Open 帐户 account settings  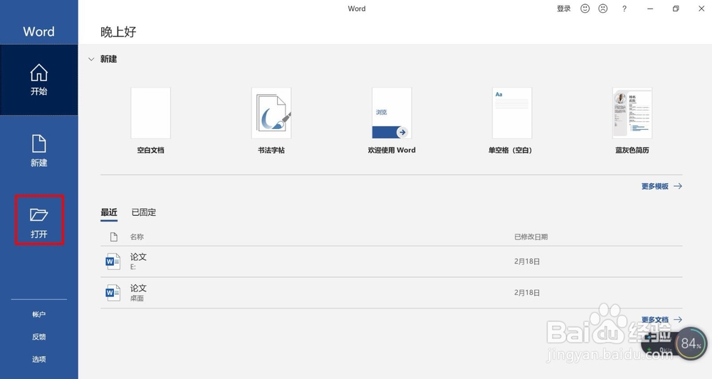point(38,314)
